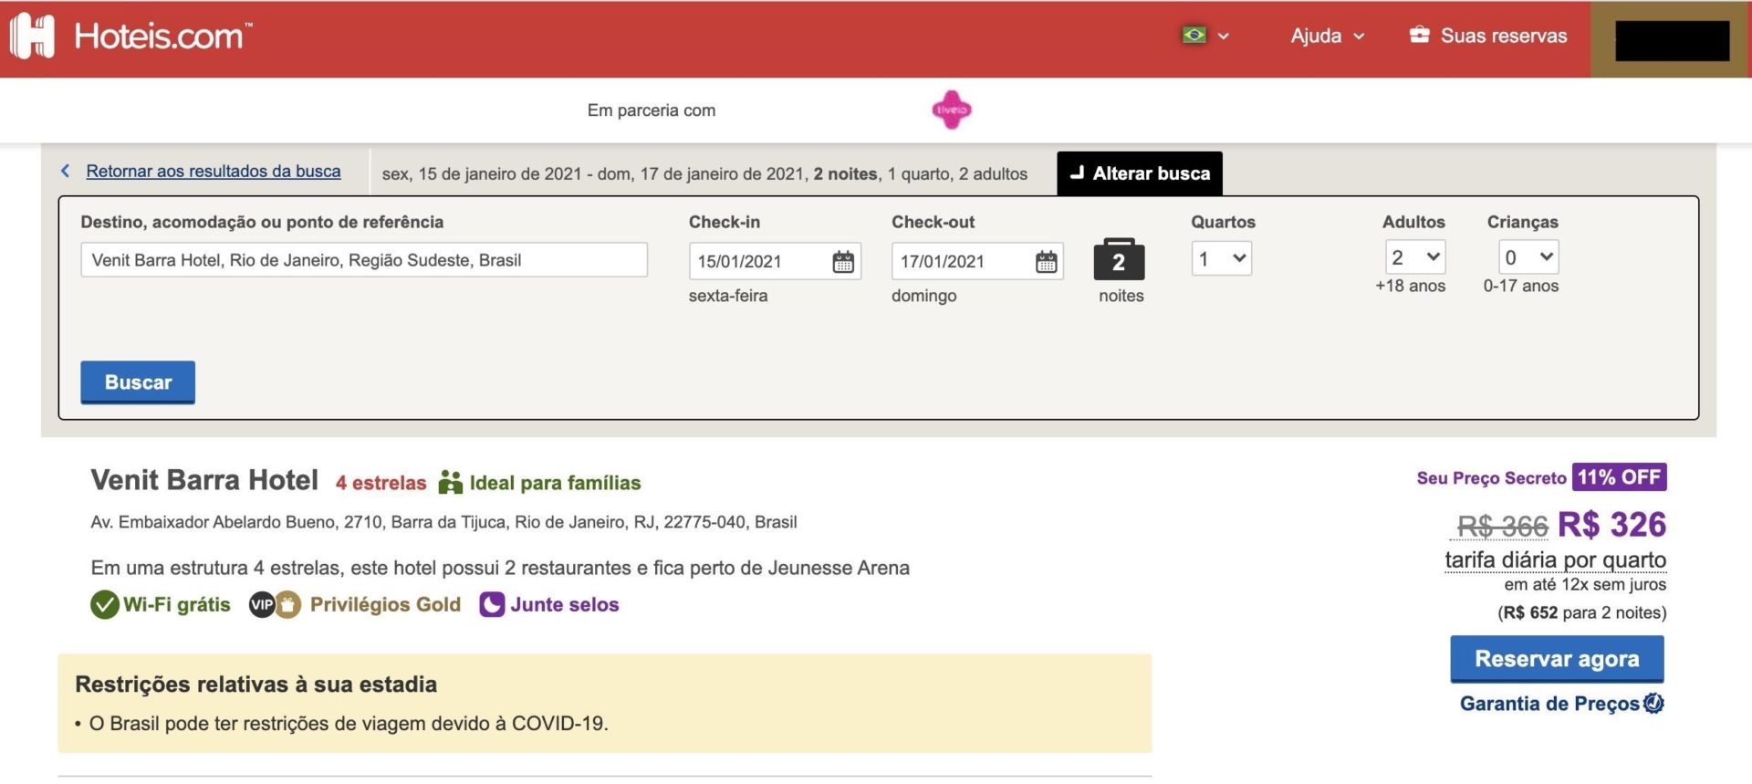Click the back chevron before Retornar
This screenshot has height=784, width=1752.
tap(66, 172)
